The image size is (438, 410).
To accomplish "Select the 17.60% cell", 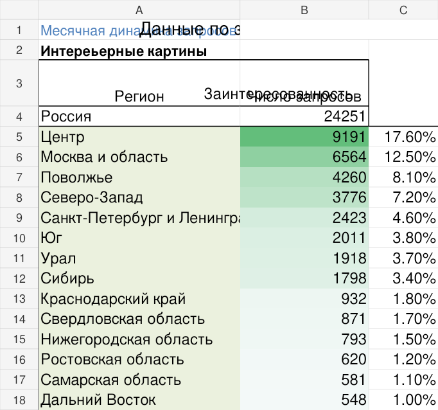I will coord(403,136).
